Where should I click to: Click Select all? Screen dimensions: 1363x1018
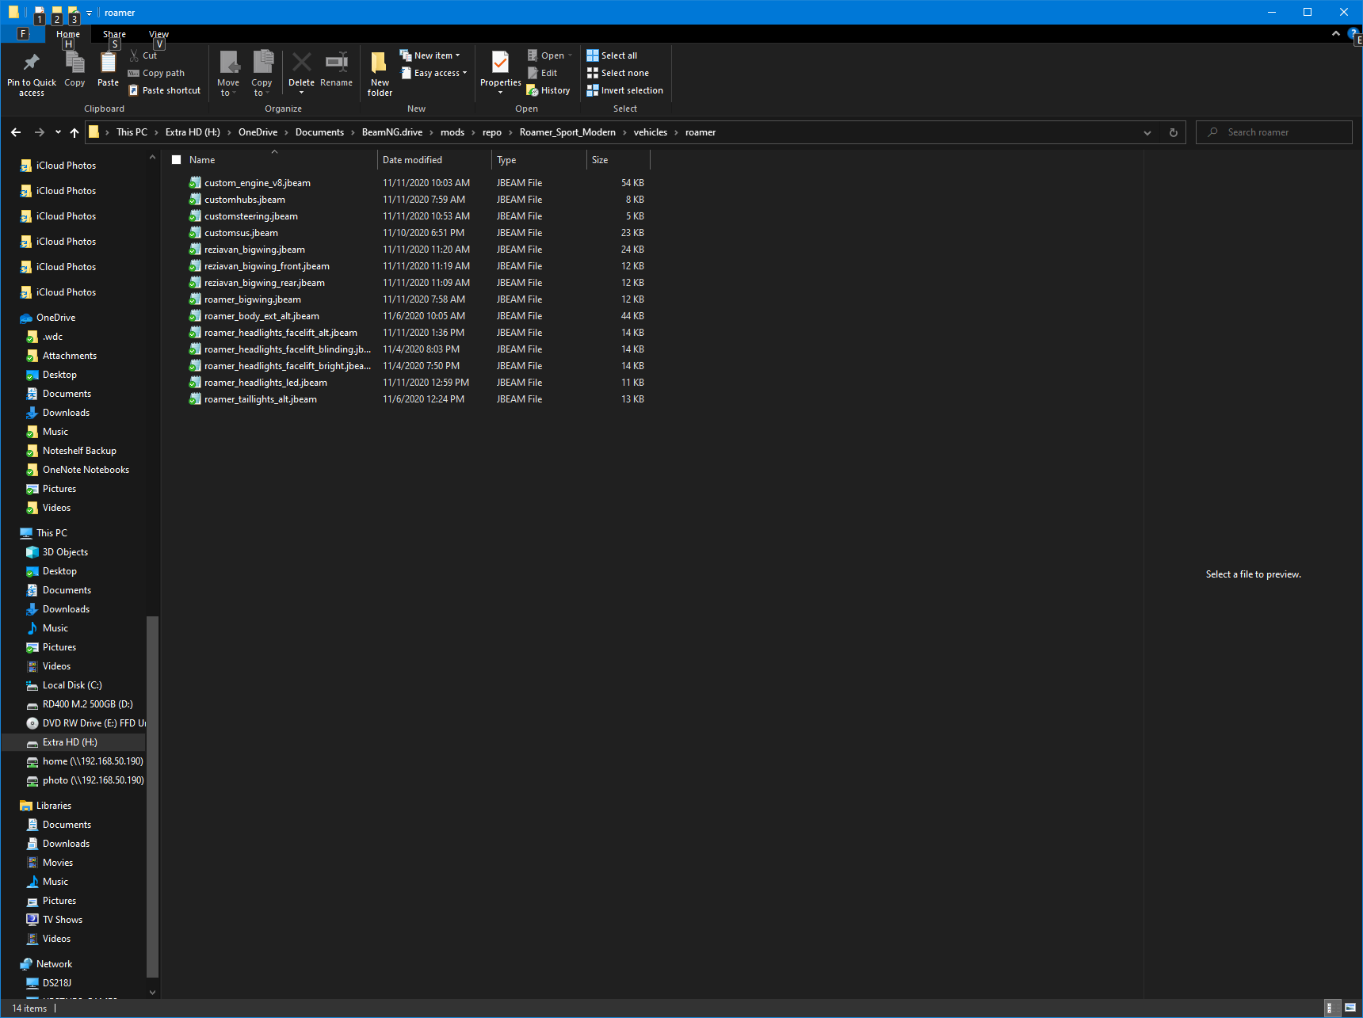click(x=612, y=55)
